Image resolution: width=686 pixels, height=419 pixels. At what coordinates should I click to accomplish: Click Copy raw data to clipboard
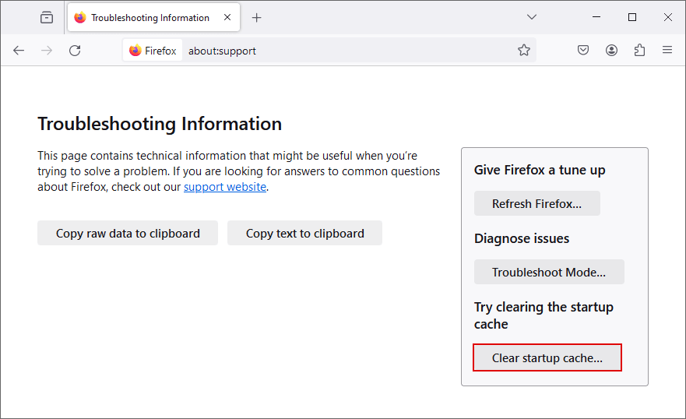coord(128,233)
